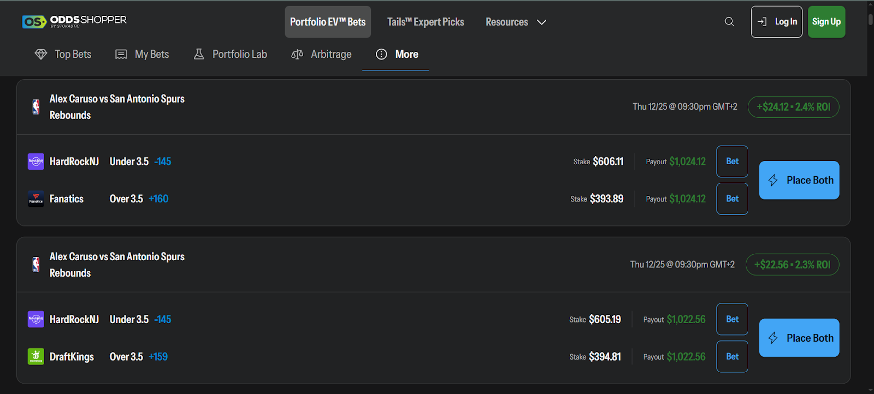This screenshot has height=394, width=874.
Task: Open Tails Expert Picks menu item
Action: click(x=426, y=22)
